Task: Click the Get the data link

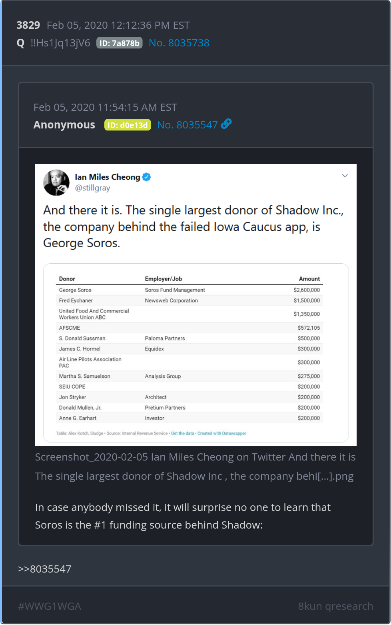Action: (x=182, y=433)
